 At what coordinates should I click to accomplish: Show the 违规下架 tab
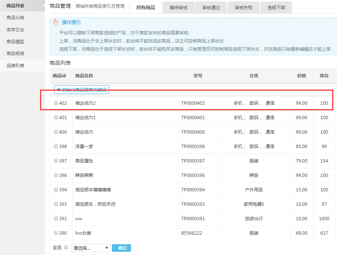point(276,7)
